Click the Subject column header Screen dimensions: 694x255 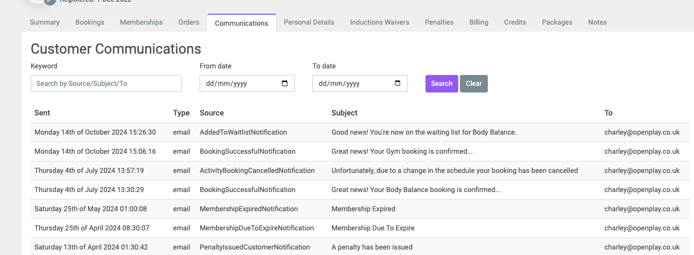(x=345, y=113)
